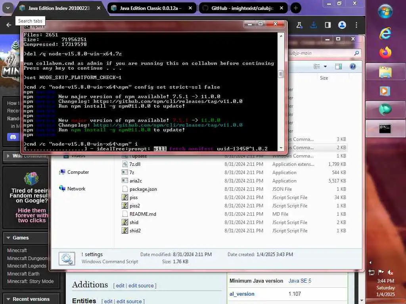
Task: Open the Minecraft Legends link
Action: [27, 266]
